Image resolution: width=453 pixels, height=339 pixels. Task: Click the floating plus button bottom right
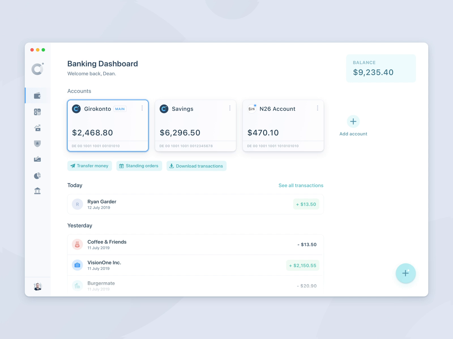point(405,273)
